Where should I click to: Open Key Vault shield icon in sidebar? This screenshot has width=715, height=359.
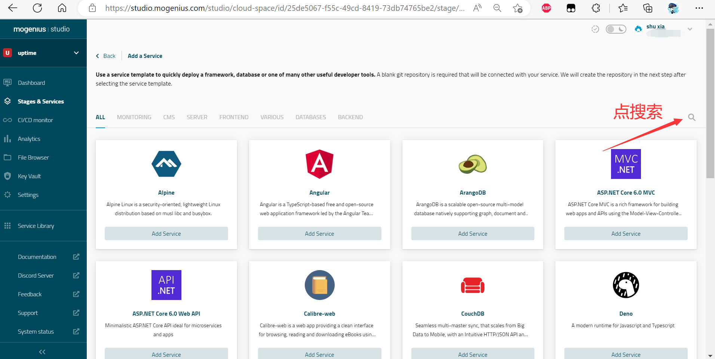7,176
